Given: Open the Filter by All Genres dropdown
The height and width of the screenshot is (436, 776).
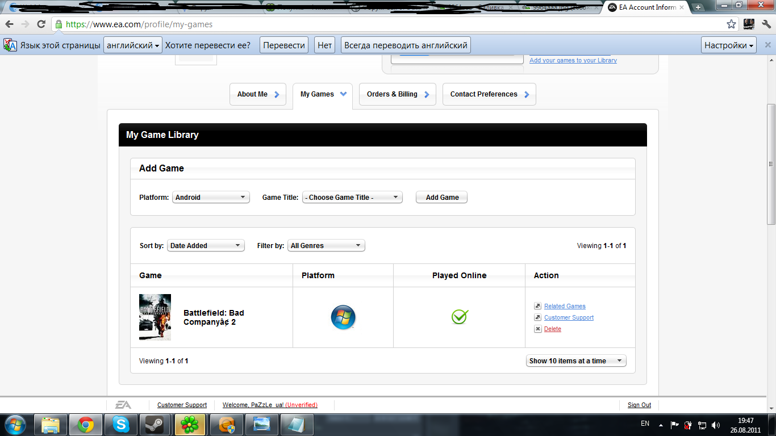Looking at the screenshot, I should [x=326, y=245].
